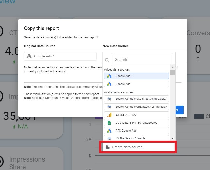Viewport: 210px width, 170px height.
Task: Click the Google Ads logo in the Original Data Source box
Action: [29, 56]
